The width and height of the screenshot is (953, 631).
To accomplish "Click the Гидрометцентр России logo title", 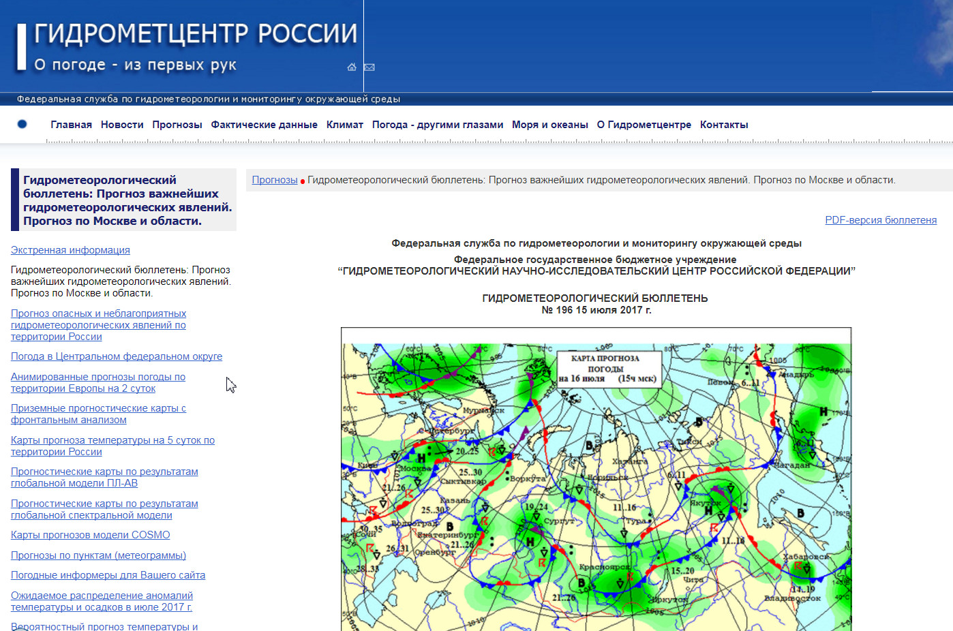I will tap(196, 33).
